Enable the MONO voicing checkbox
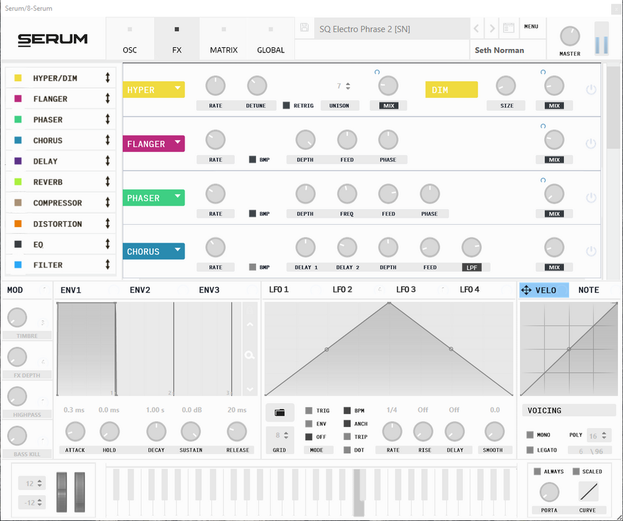Image resolution: width=623 pixels, height=521 pixels. [530, 435]
